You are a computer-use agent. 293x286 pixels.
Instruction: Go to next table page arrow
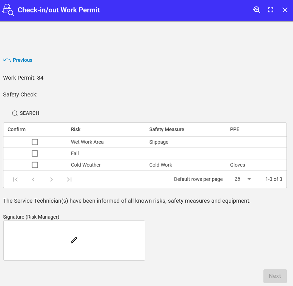[51, 179]
